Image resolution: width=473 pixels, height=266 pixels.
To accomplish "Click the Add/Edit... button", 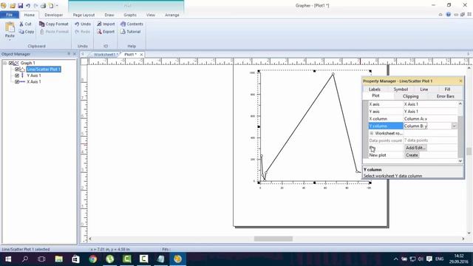I will [415, 148].
